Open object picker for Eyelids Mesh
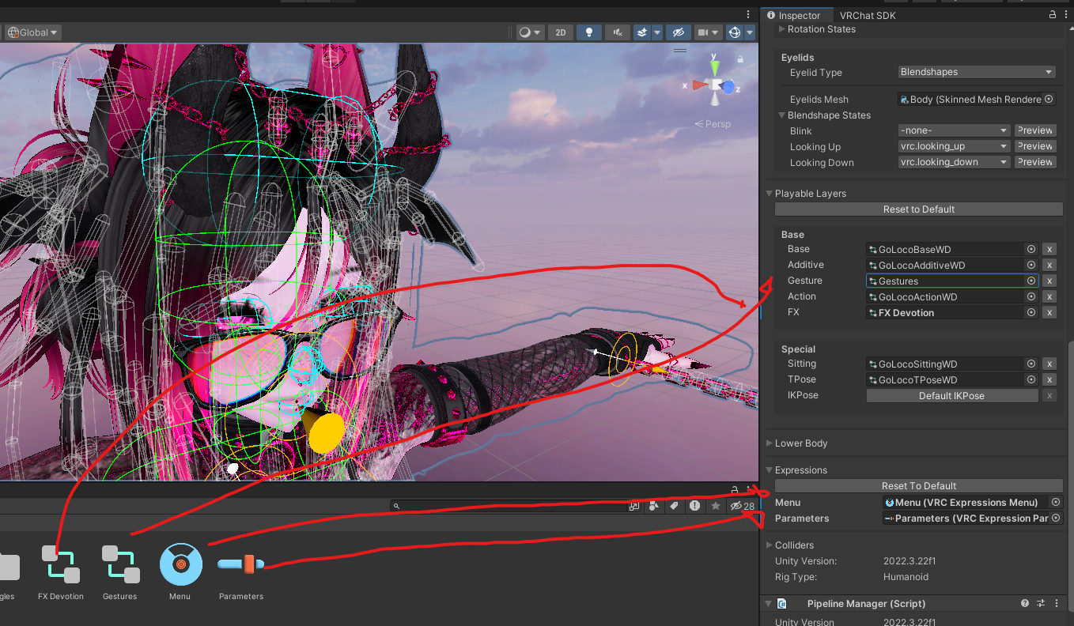The width and height of the screenshot is (1074, 626). (1049, 100)
